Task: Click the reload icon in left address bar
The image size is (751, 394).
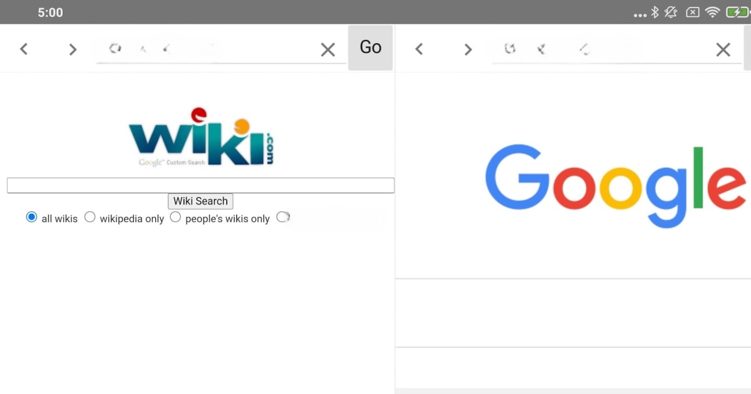Action: pos(115,48)
